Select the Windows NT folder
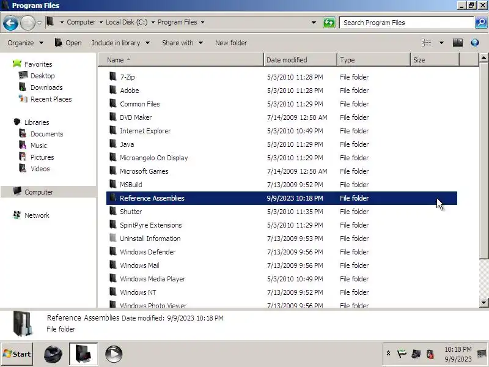489x367 pixels. coord(282,292)
